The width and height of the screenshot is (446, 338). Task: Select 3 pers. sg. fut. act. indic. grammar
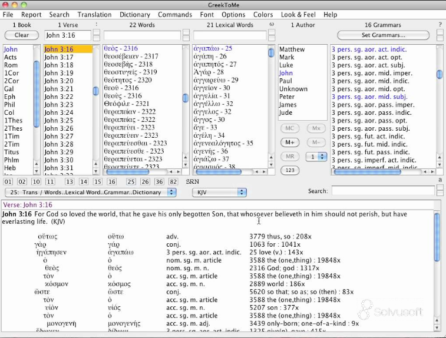click(368, 137)
